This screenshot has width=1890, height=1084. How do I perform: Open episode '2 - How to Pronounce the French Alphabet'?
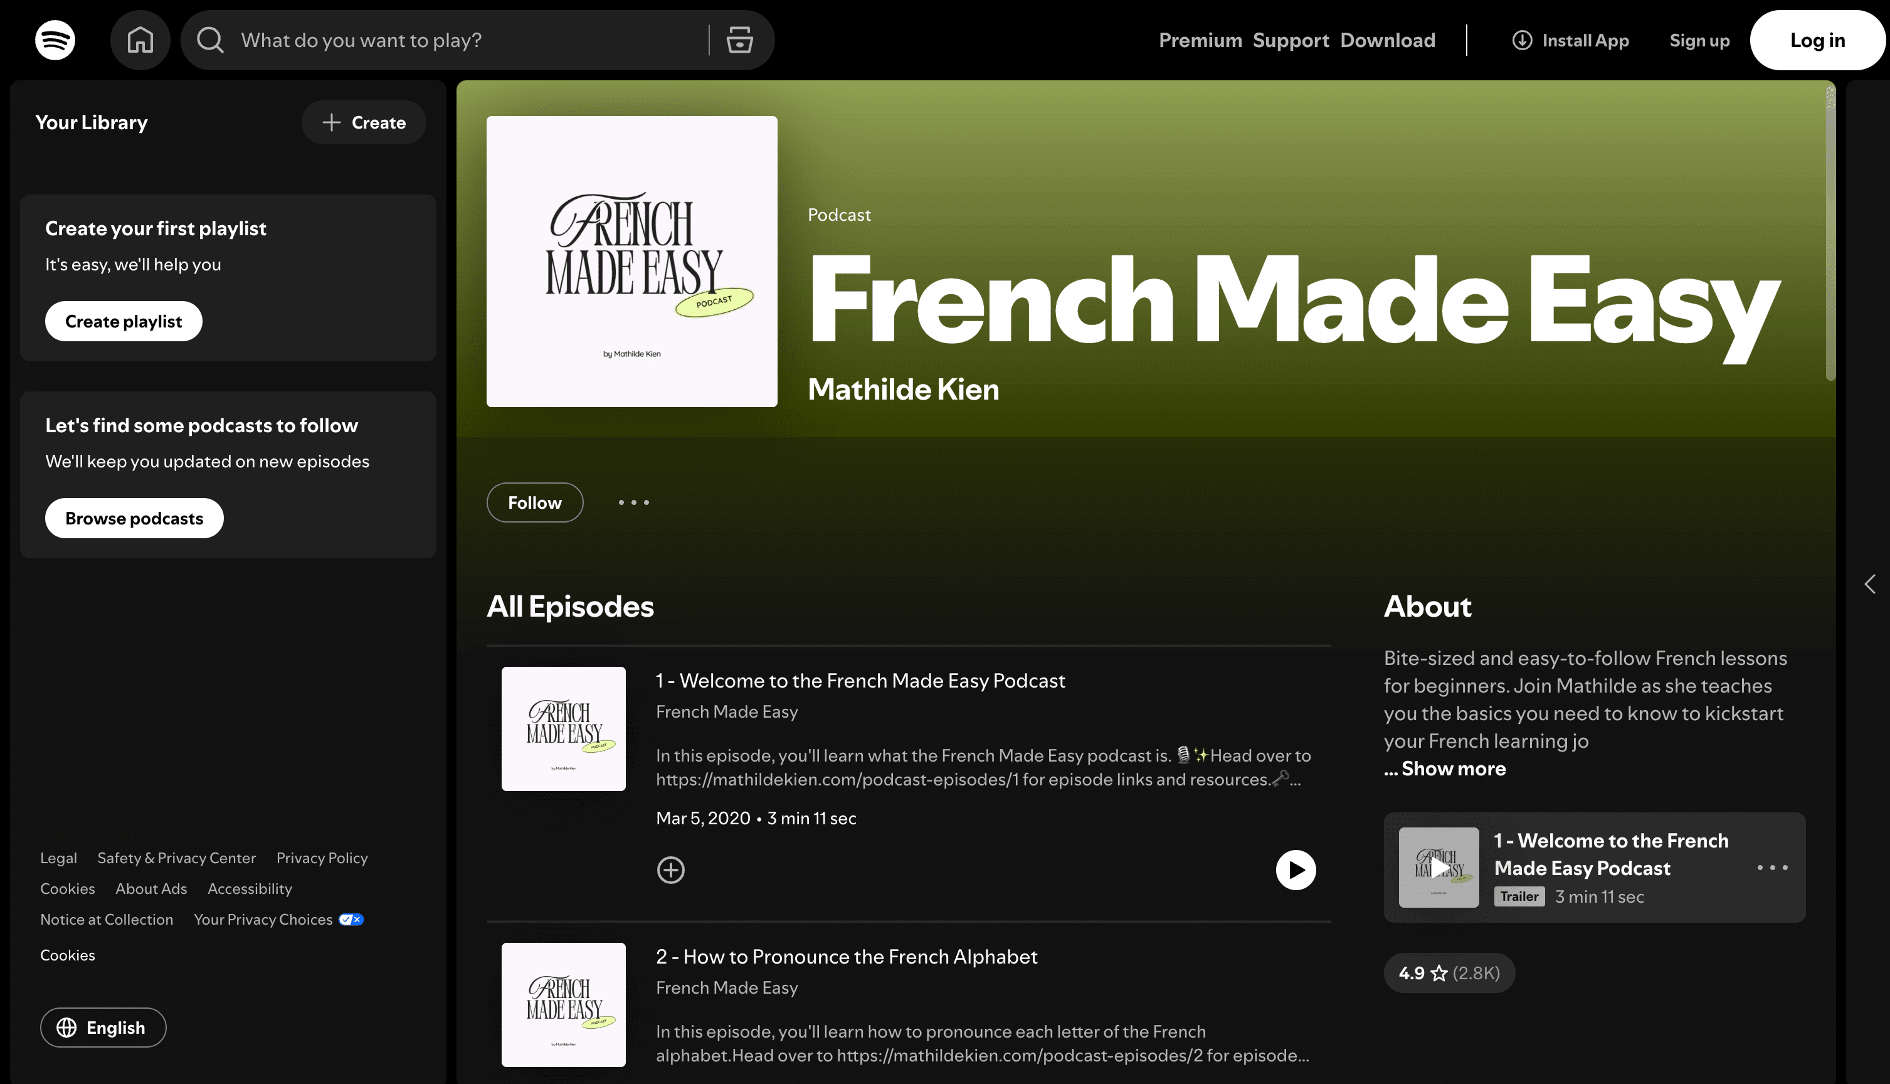coord(846,957)
